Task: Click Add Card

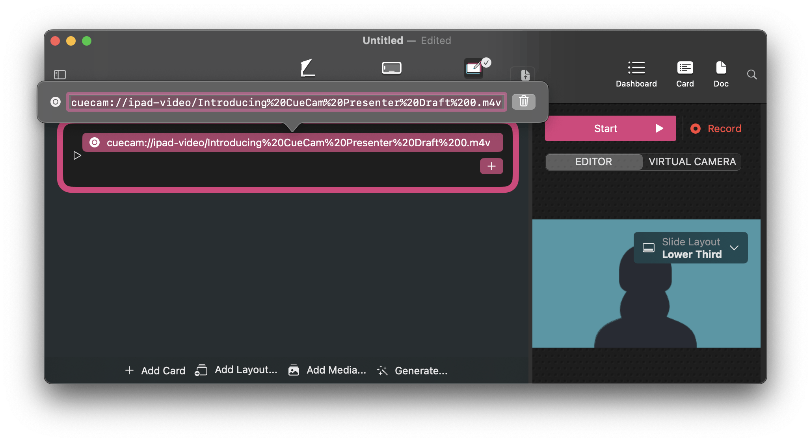Action: pyautogui.click(x=155, y=370)
